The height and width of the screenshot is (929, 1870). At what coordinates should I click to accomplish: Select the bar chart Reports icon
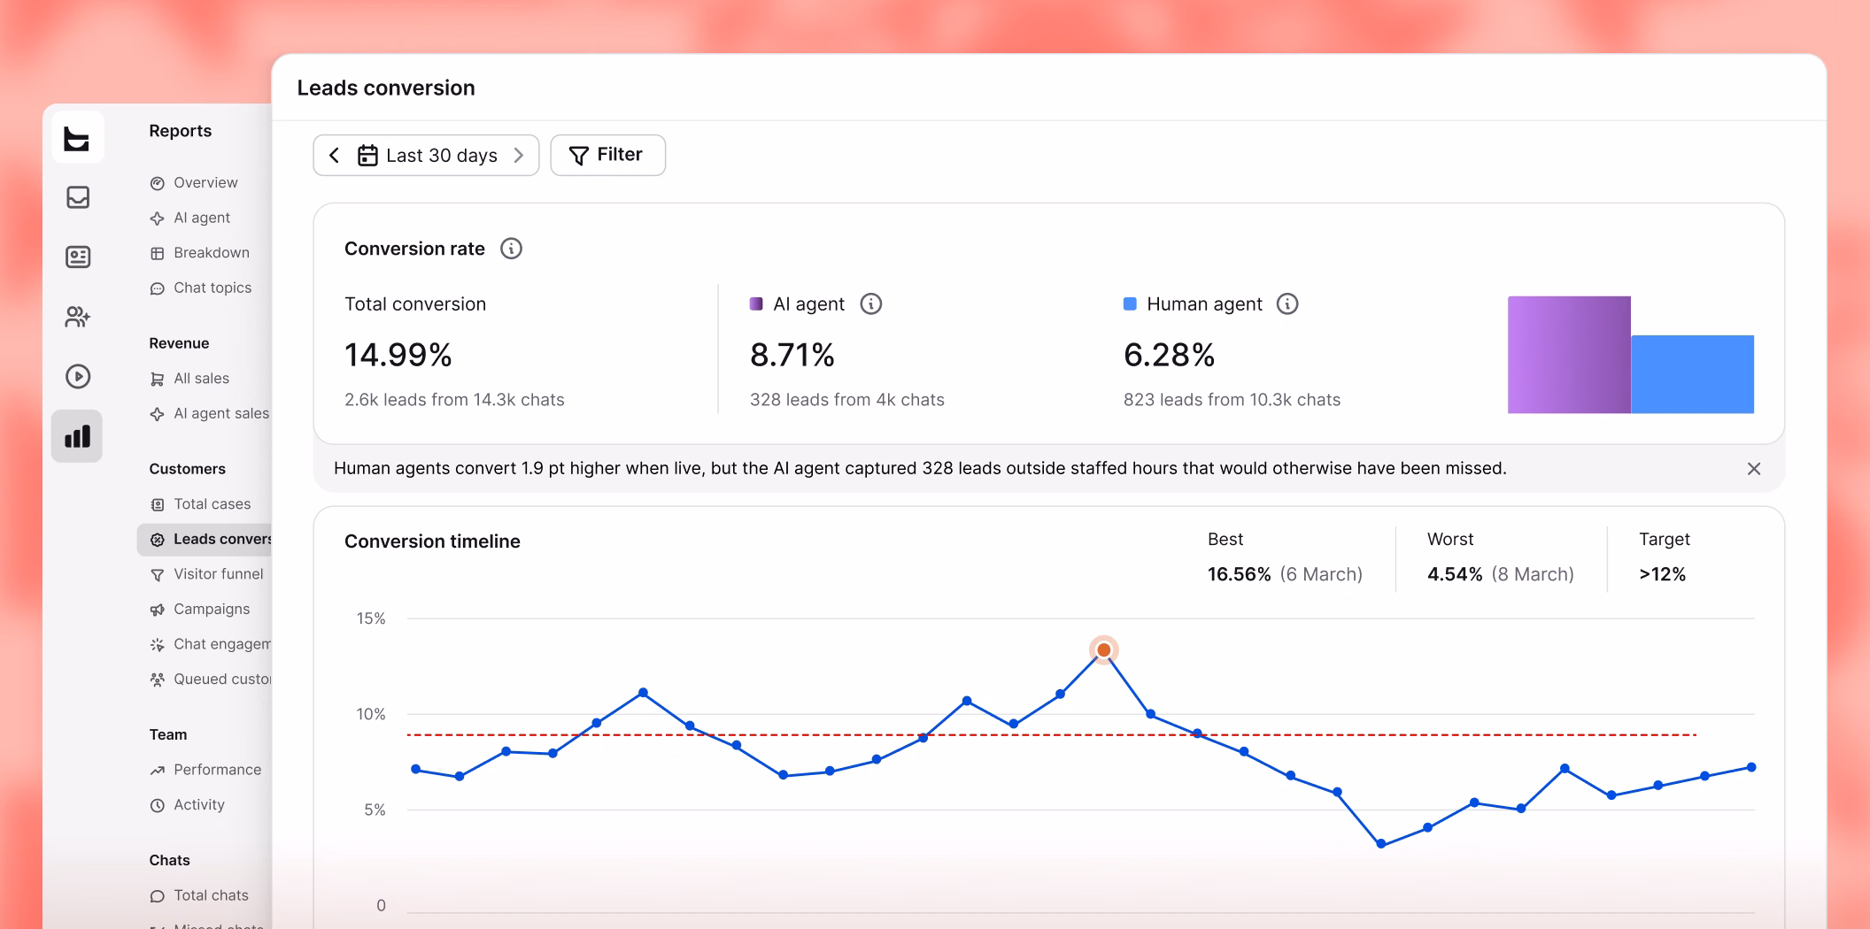pos(77,436)
